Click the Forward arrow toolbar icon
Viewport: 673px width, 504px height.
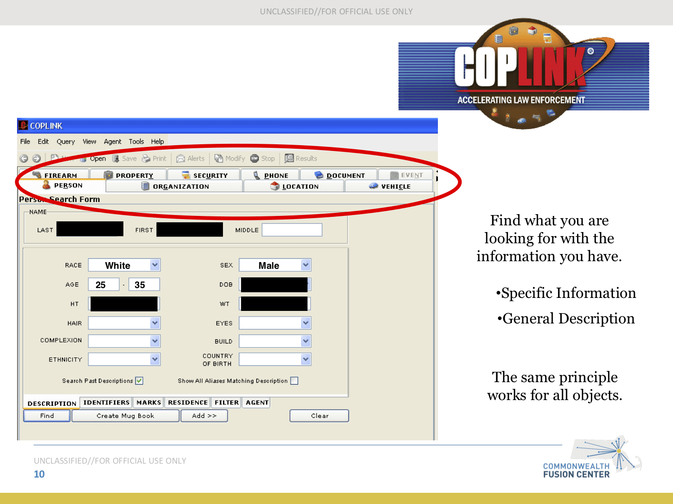coord(37,158)
